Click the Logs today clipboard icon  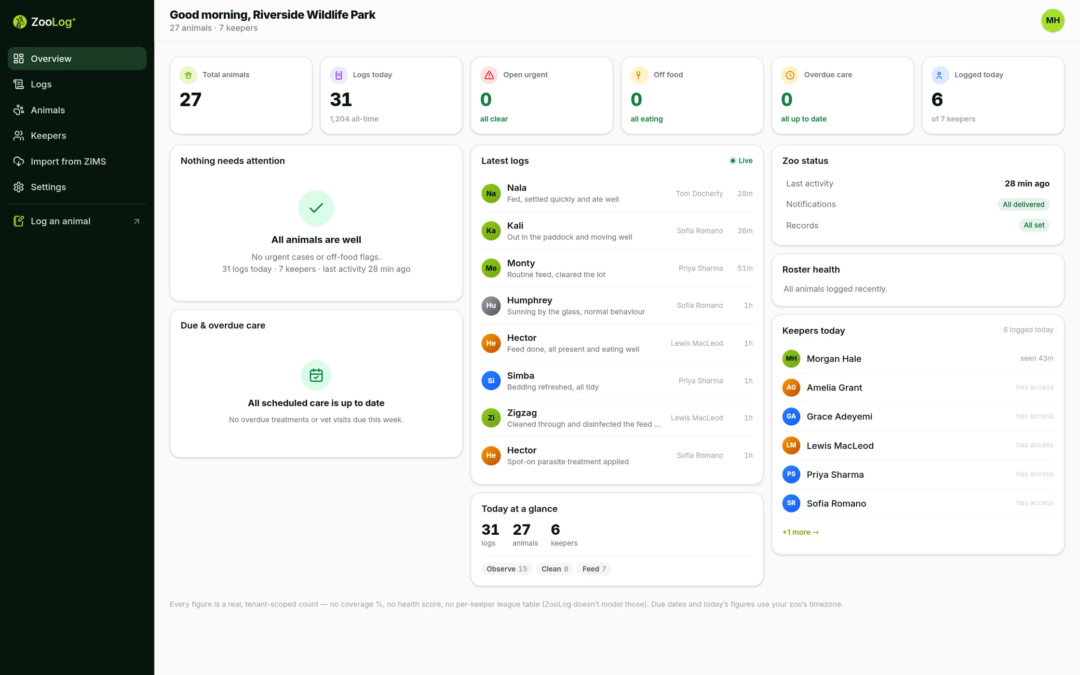coord(338,75)
